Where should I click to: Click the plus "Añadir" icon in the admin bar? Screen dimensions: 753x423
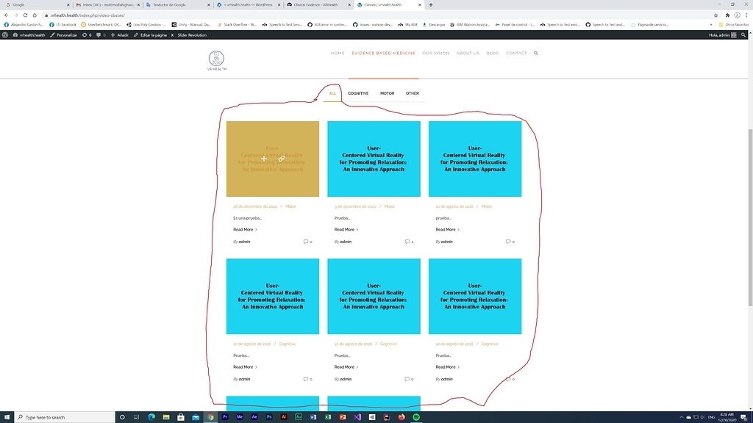click(x=113, y=35)
